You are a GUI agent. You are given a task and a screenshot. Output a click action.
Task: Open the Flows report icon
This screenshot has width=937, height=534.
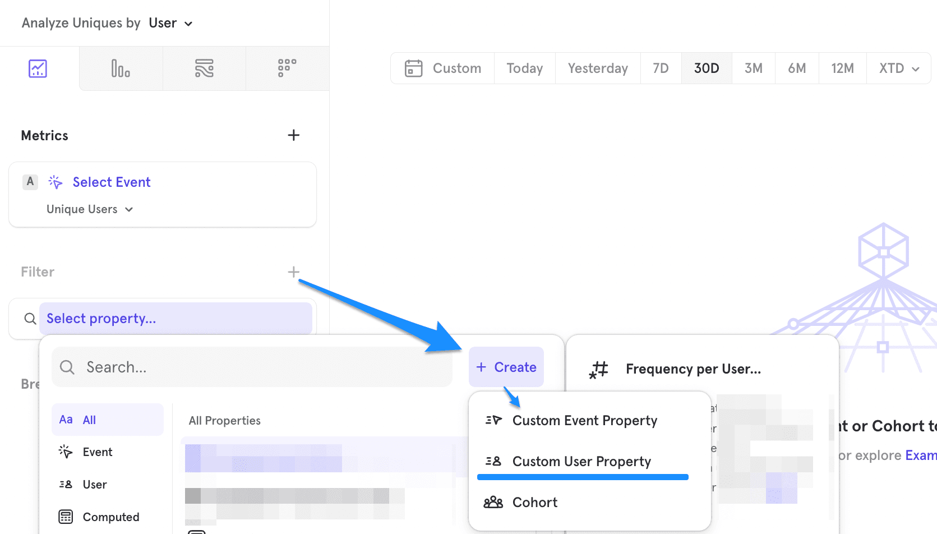click(204, 68)
